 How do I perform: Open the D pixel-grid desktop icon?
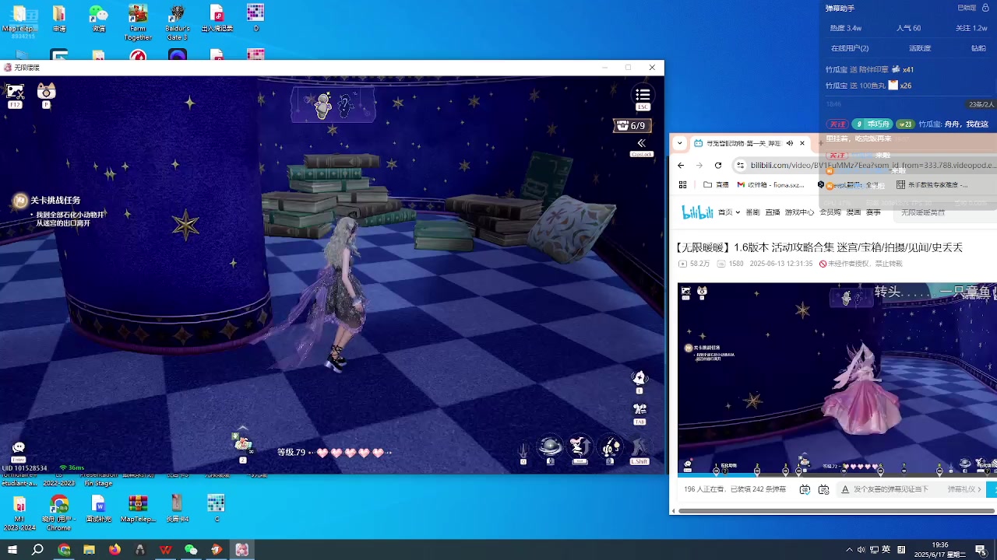(x=255, y=18)
